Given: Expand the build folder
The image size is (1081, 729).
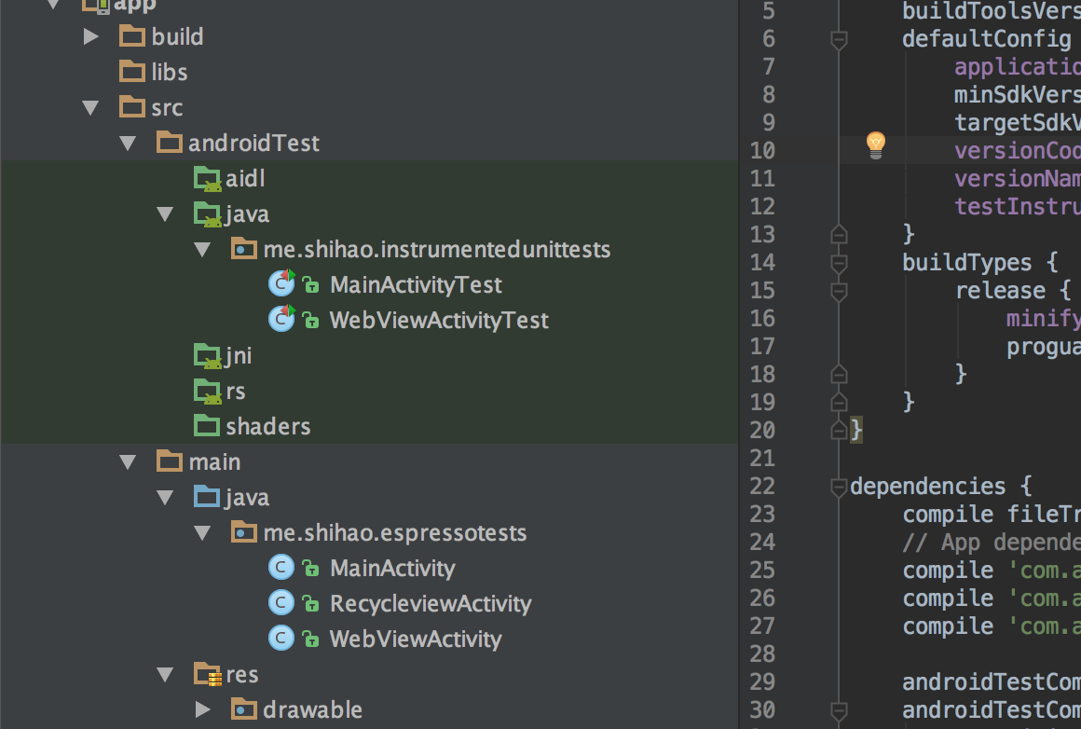Looking at the screenshot, I should click(90, 36).
